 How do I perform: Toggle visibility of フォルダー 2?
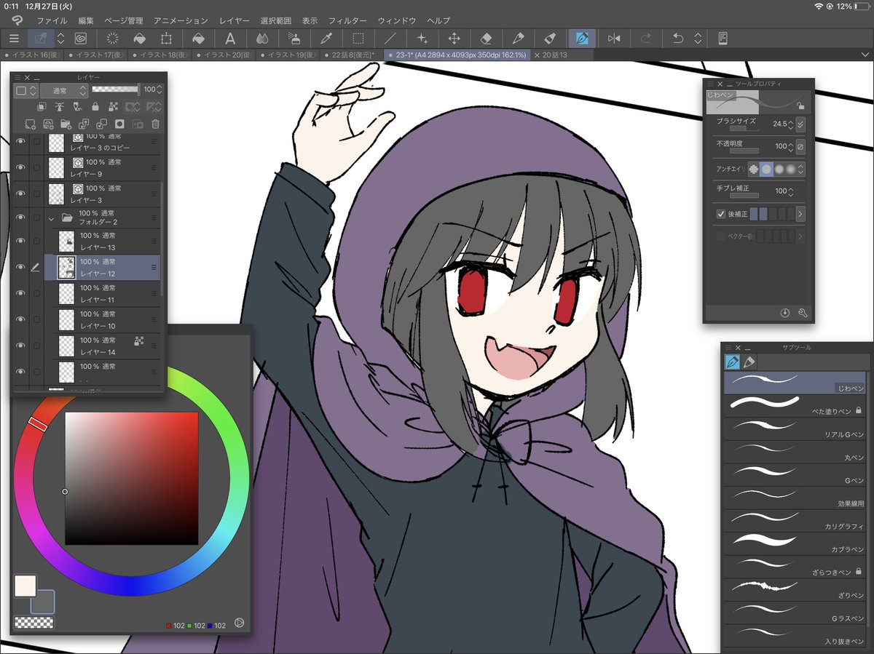tap(20, 217)
